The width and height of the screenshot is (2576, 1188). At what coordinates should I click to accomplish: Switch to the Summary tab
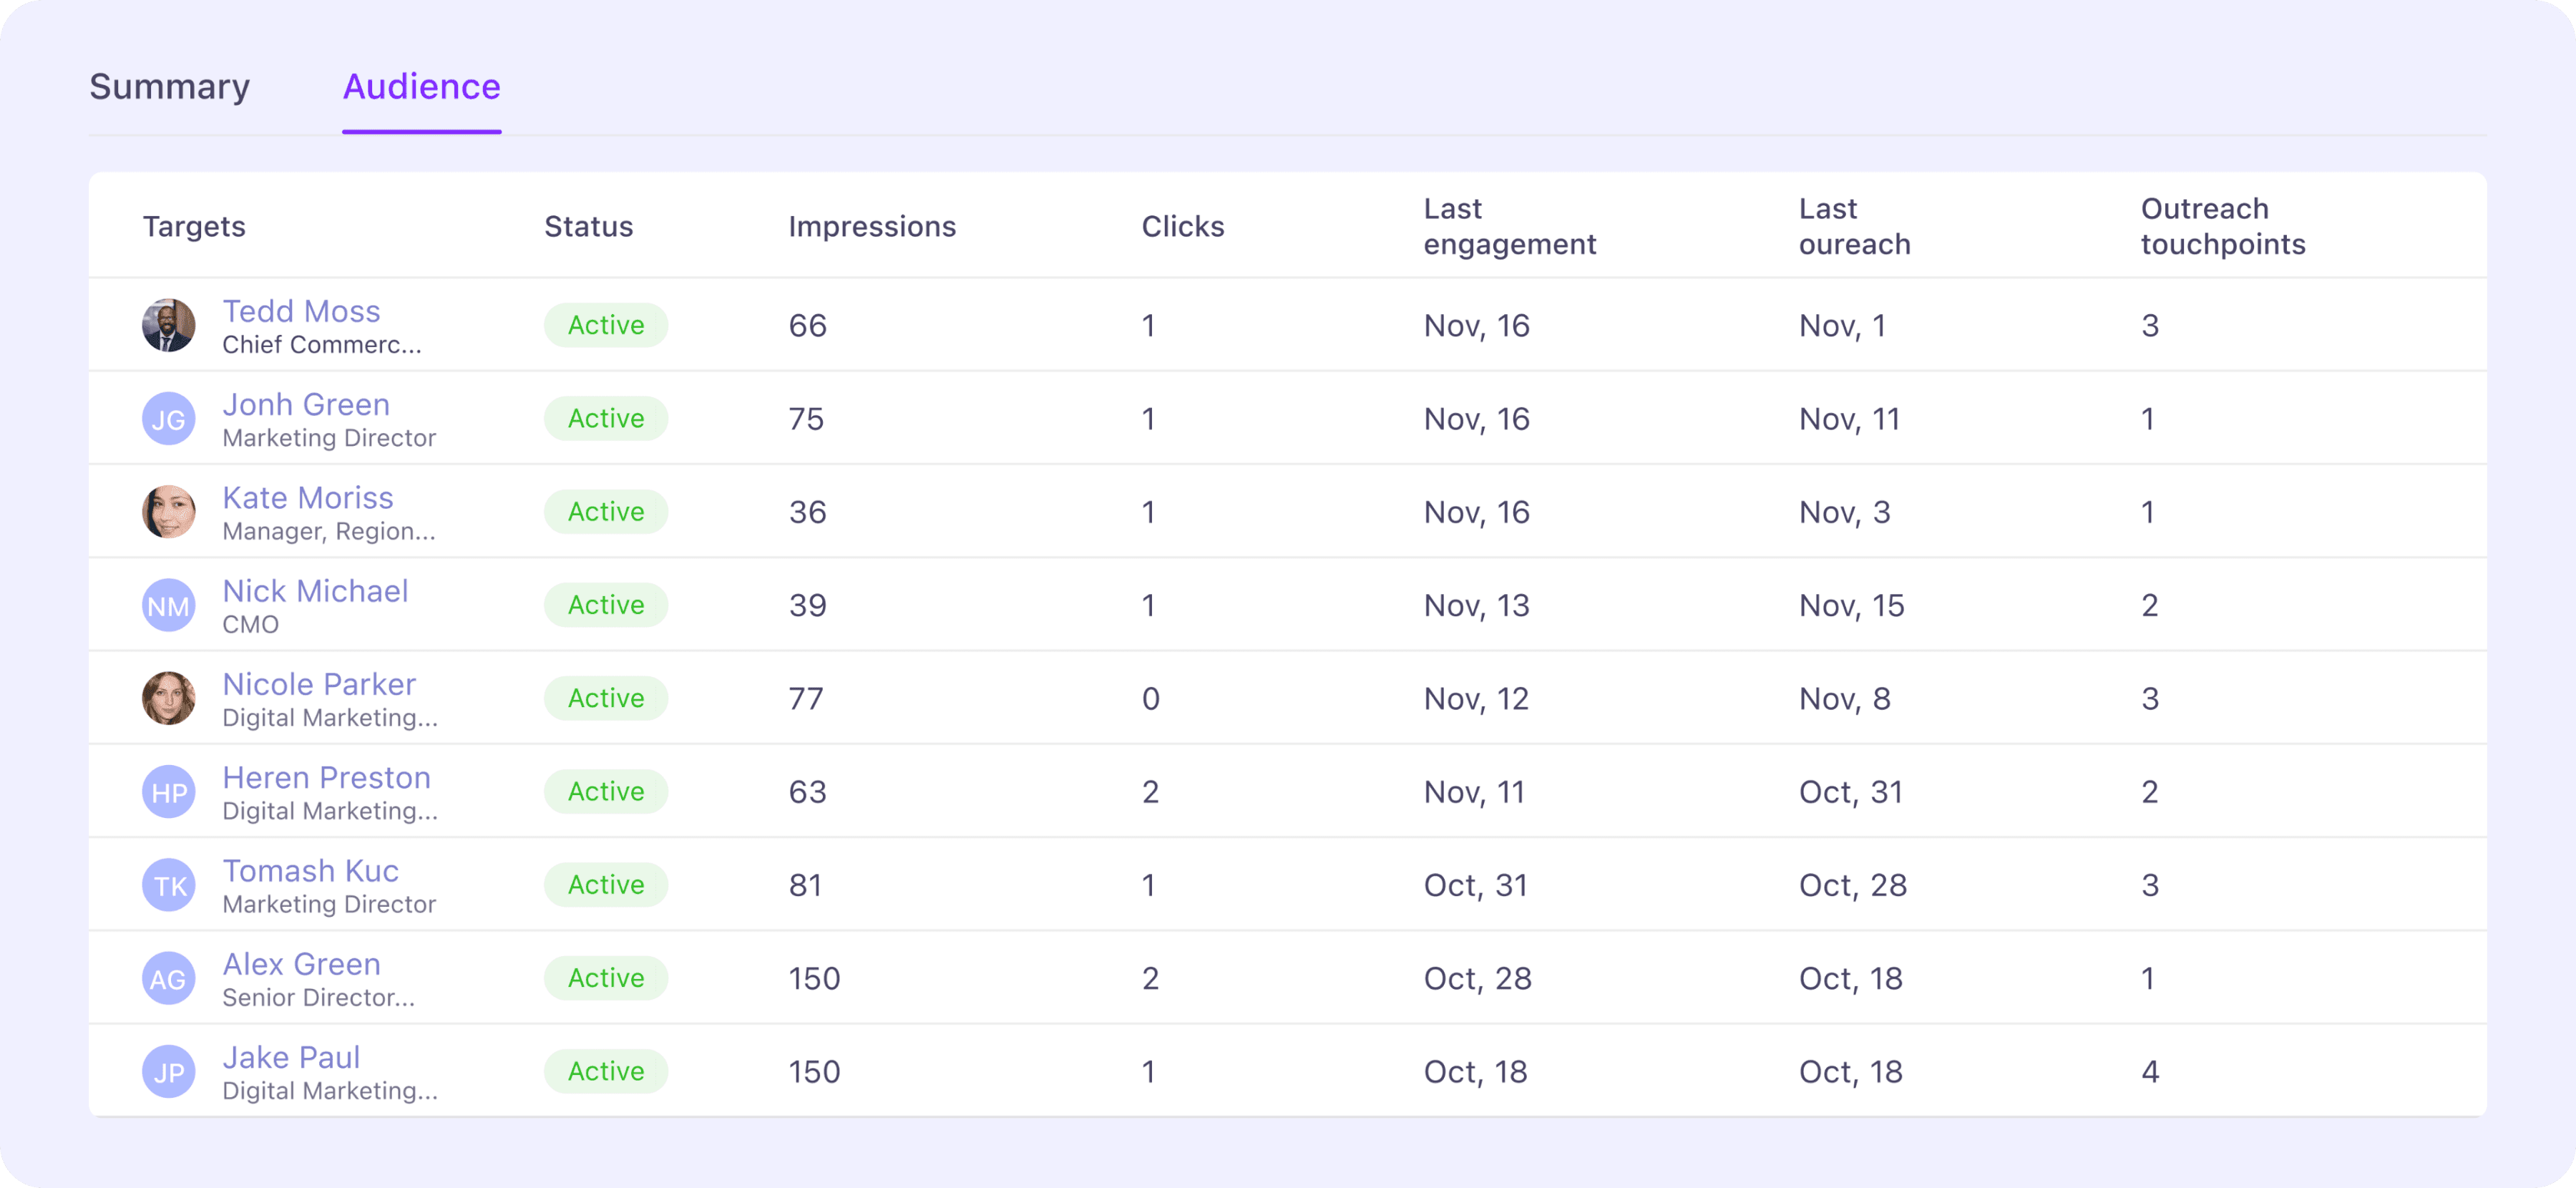tap(169, 87)
